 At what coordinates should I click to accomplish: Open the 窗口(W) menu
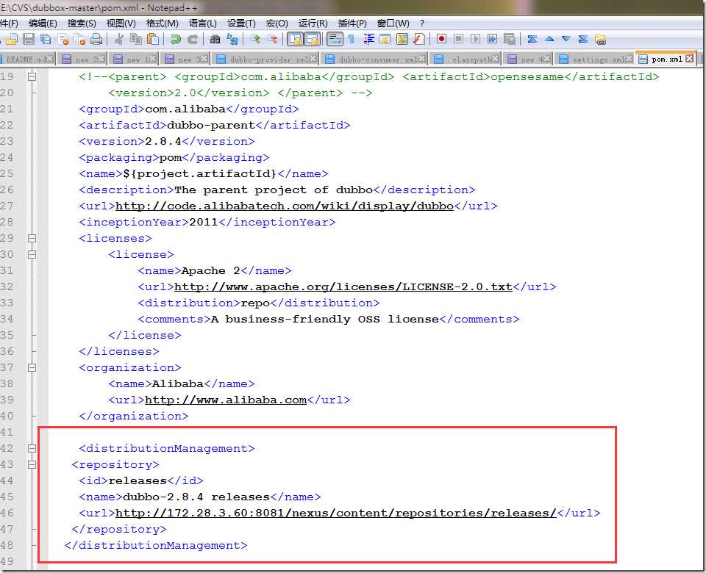393,24
